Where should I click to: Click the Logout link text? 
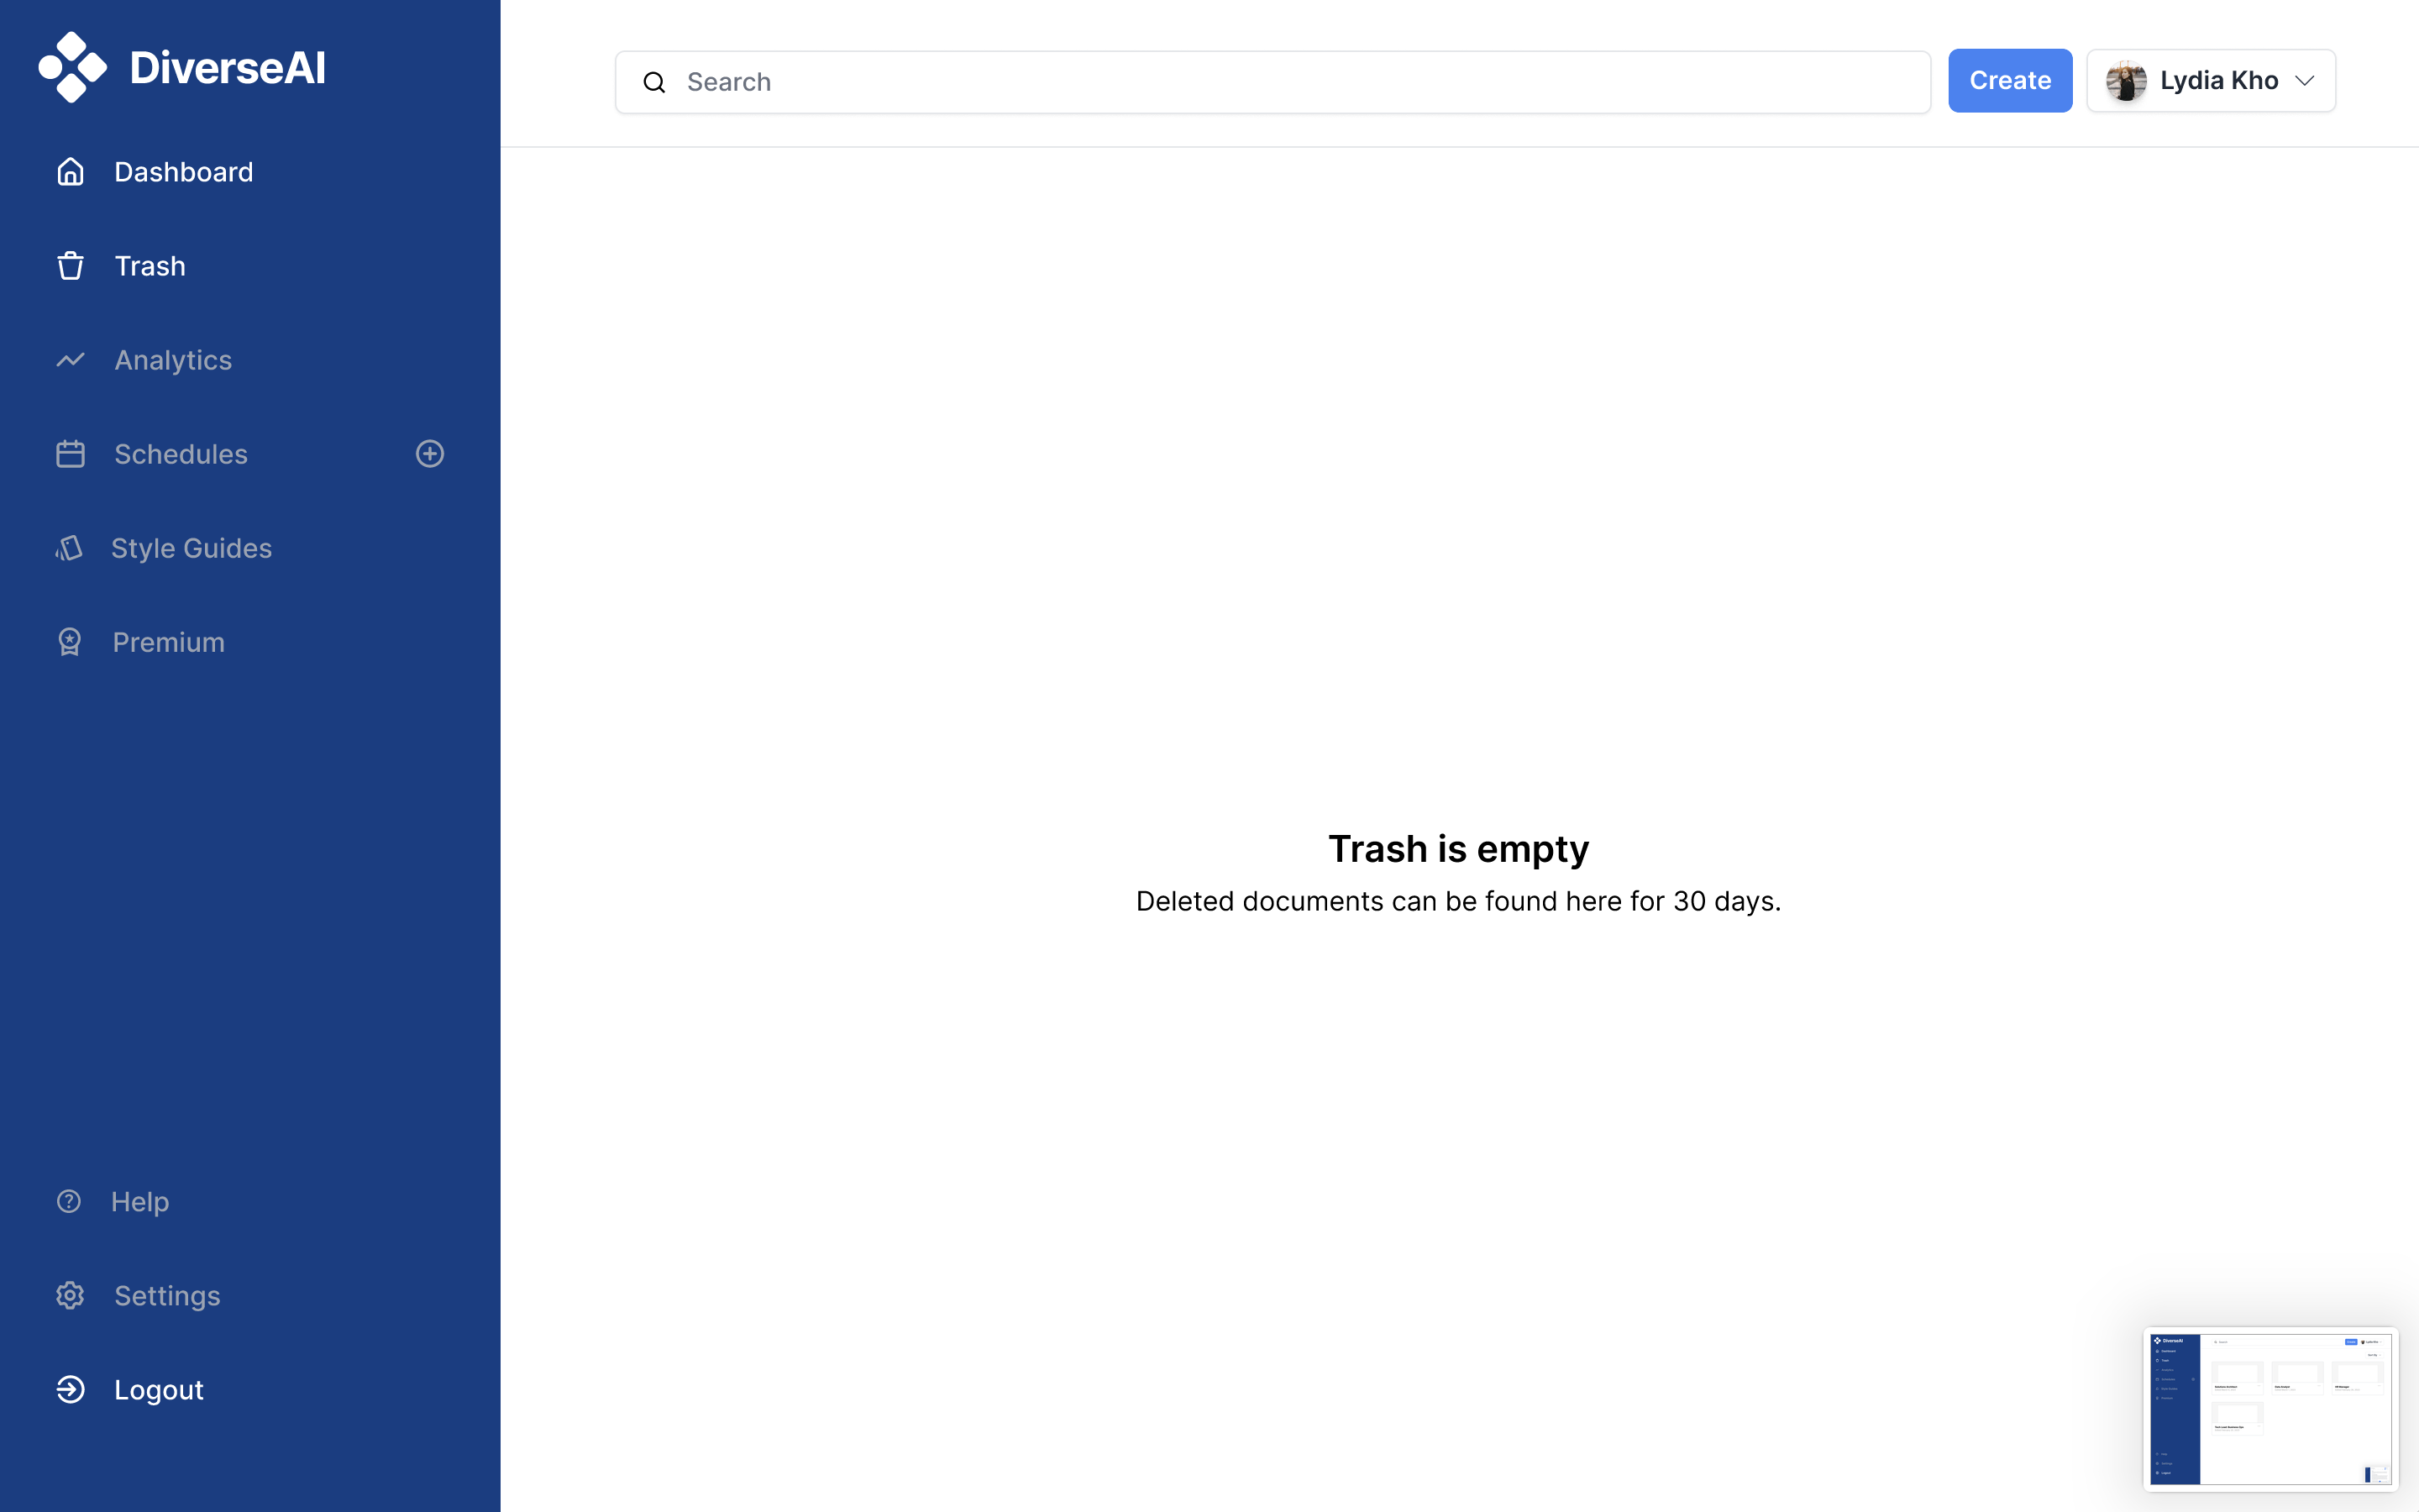click(x=159, y=1389)
